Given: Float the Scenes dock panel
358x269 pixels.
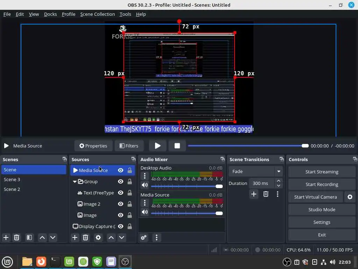Looking at the screenshot, I should coord(65,159).
